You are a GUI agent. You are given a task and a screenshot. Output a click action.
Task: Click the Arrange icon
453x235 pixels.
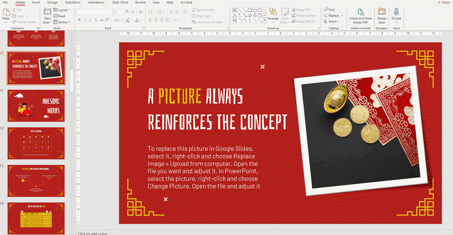point(273,12)
